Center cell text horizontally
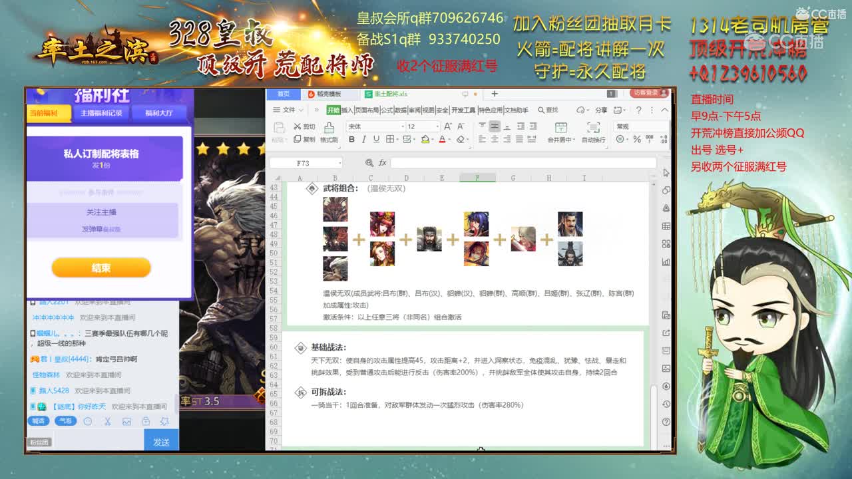Viewport: 852px width, 479px height. 494,140
